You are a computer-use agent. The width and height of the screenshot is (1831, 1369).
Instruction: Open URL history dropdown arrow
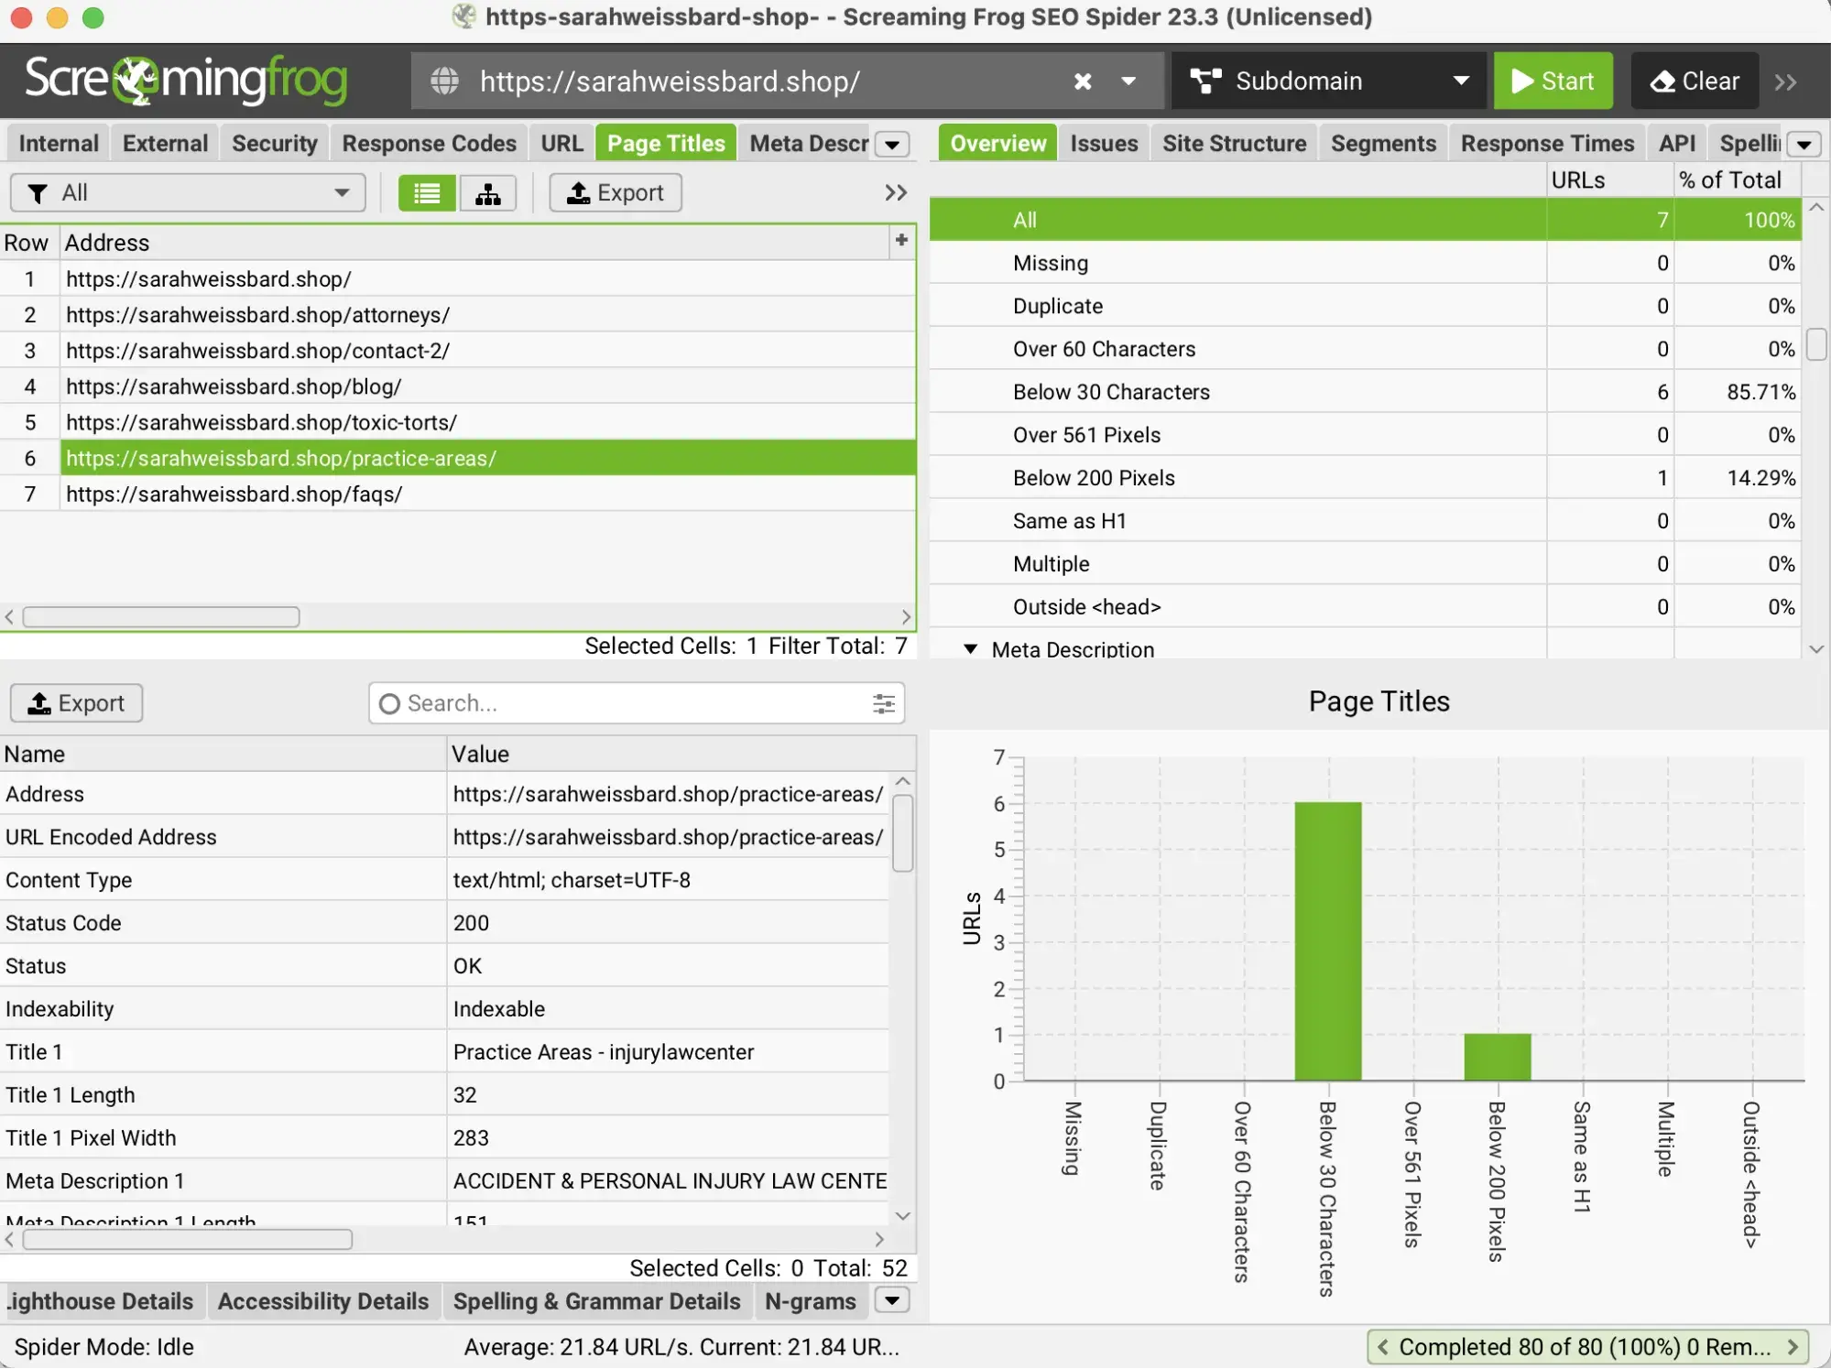pos(1128,81)
